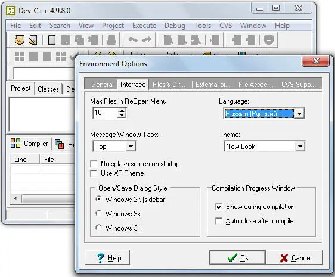The height and width of the screenshot is (277, 335).
Task: Tick the Use XP Theme checkbox
Action: [94, 173]
